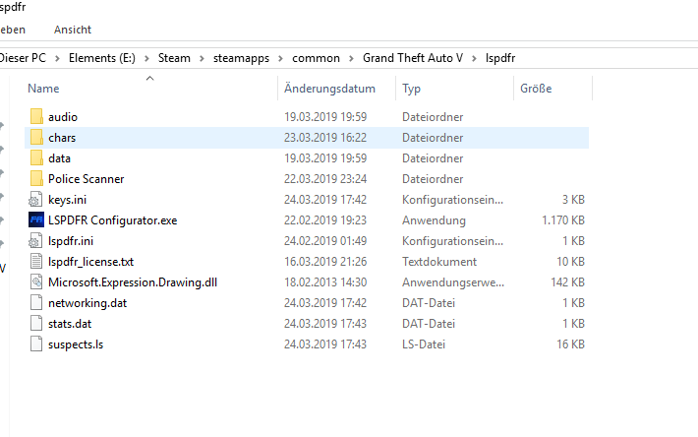Sort files by Typ column header
The width and height of the screenshot is (698, 437).
[411, 89]
